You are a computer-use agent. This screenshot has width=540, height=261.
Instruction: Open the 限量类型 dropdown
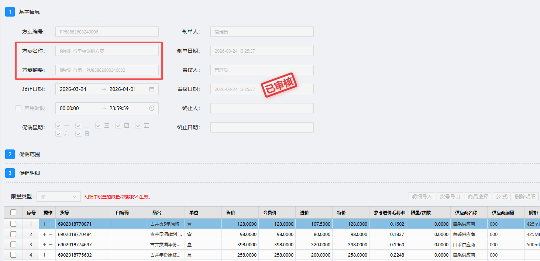click(59, 197)
